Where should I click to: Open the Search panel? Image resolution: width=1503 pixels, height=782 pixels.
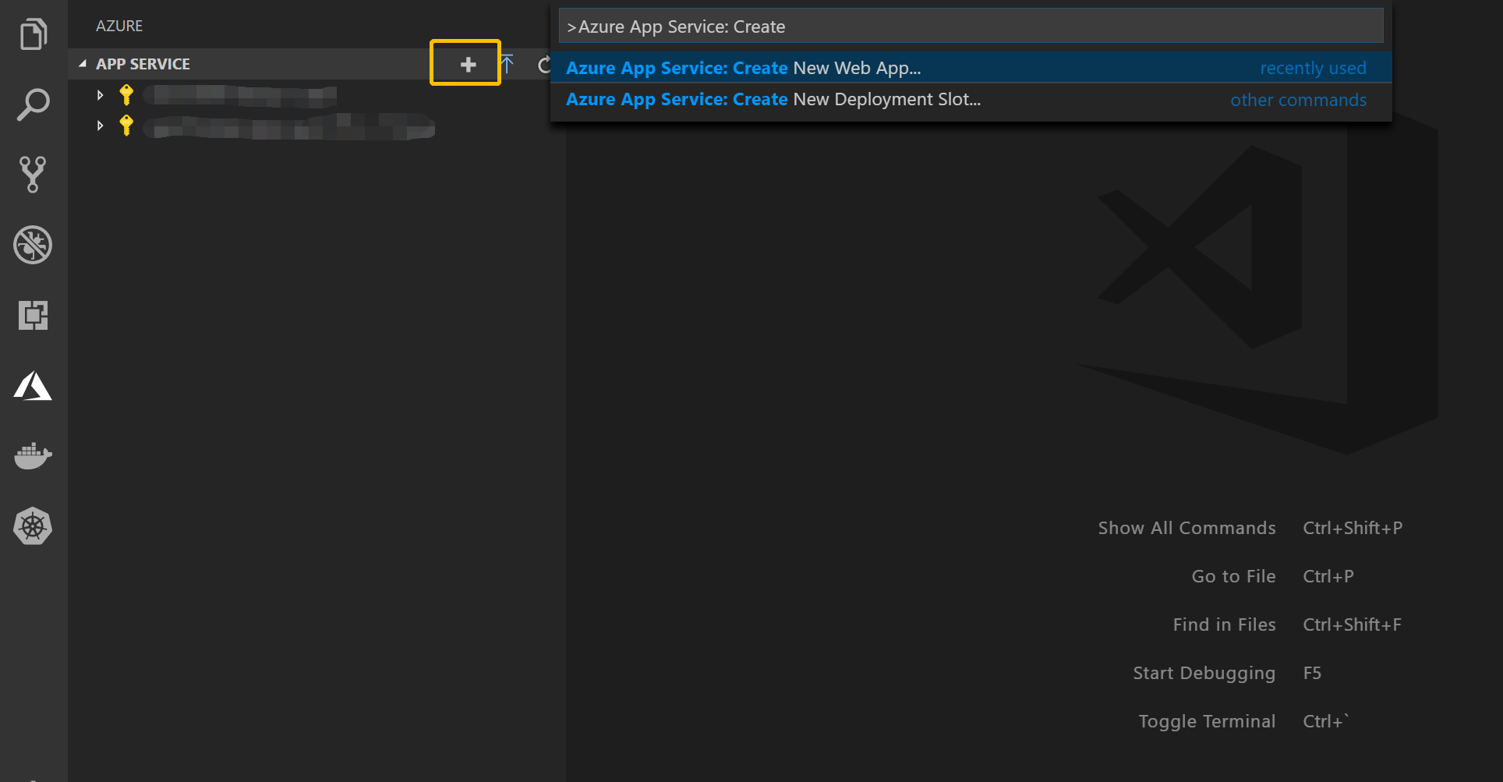(x=32, y=104)
